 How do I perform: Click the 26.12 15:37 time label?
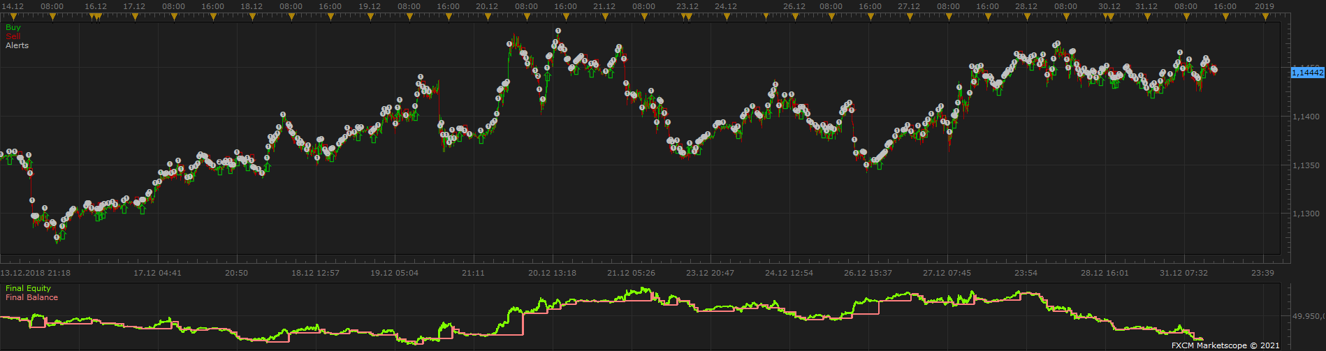coord(868,273)
